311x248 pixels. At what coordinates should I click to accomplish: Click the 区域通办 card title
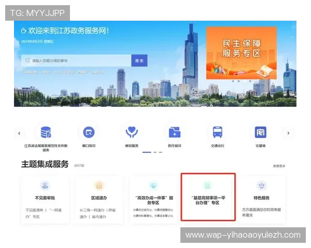click(99, 198)
